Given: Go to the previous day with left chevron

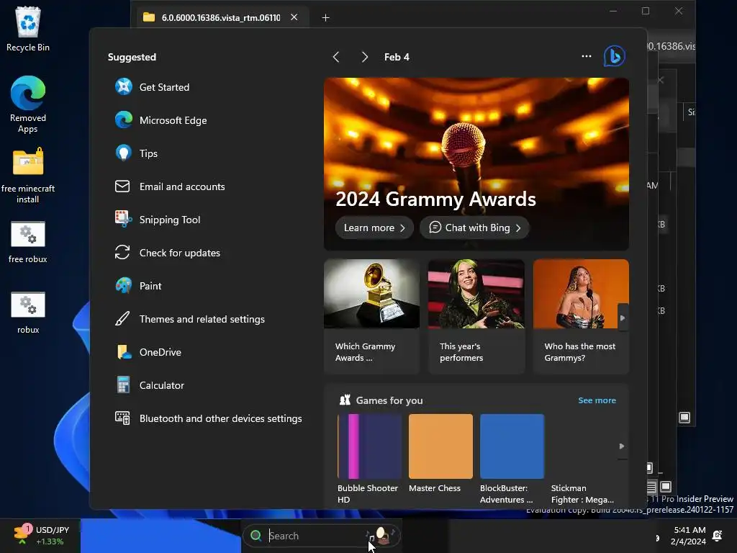Looking at the screenshot, I should 336,57.
